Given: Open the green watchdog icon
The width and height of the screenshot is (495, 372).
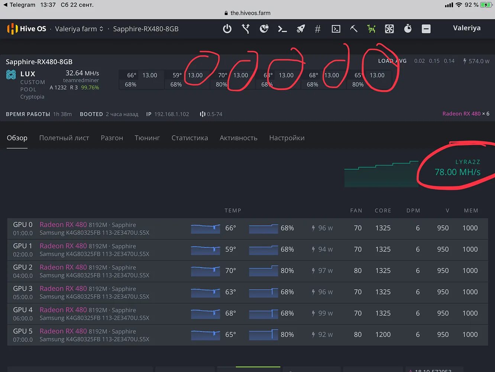Looking at the screenshot, I should [371, 29].
